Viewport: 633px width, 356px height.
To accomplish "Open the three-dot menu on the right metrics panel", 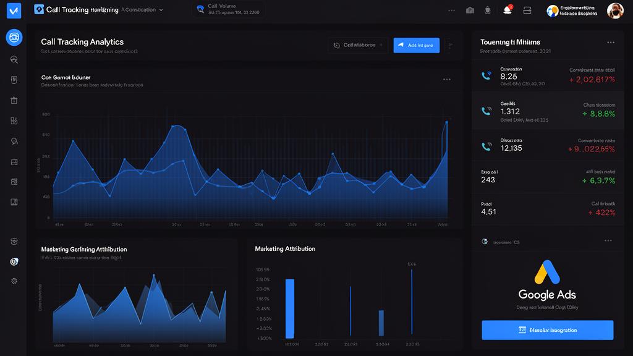I will click(611, 43).
